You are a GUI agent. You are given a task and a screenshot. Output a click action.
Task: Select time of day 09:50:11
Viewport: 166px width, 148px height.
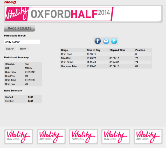(91, 54)
